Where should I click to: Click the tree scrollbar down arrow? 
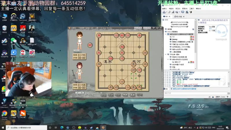pyautogui.click(x=195, y=68)
